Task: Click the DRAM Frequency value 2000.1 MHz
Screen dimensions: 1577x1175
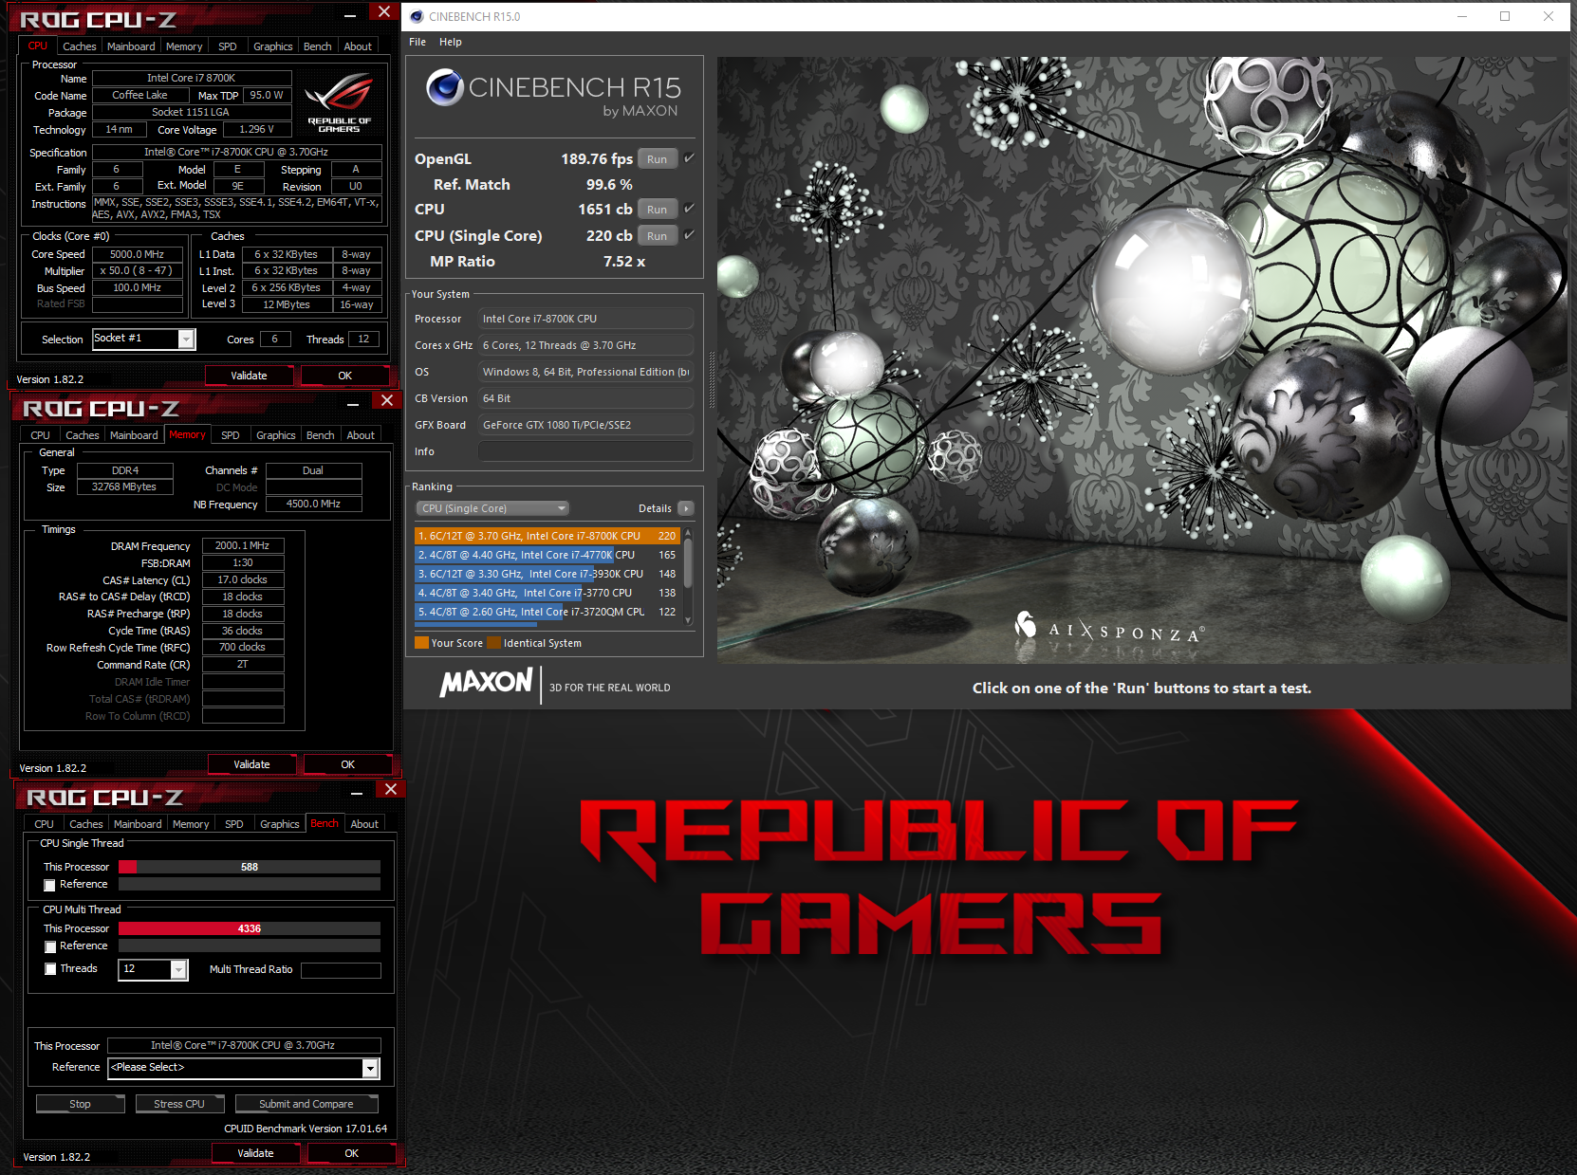Action: [x=243, y=546]
